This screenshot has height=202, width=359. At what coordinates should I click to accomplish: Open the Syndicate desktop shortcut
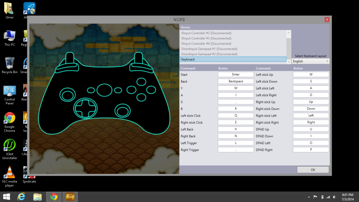29,175
